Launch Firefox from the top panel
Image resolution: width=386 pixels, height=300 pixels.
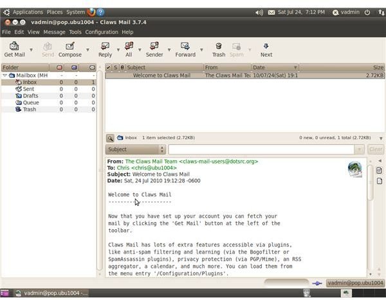click(91, 12)
